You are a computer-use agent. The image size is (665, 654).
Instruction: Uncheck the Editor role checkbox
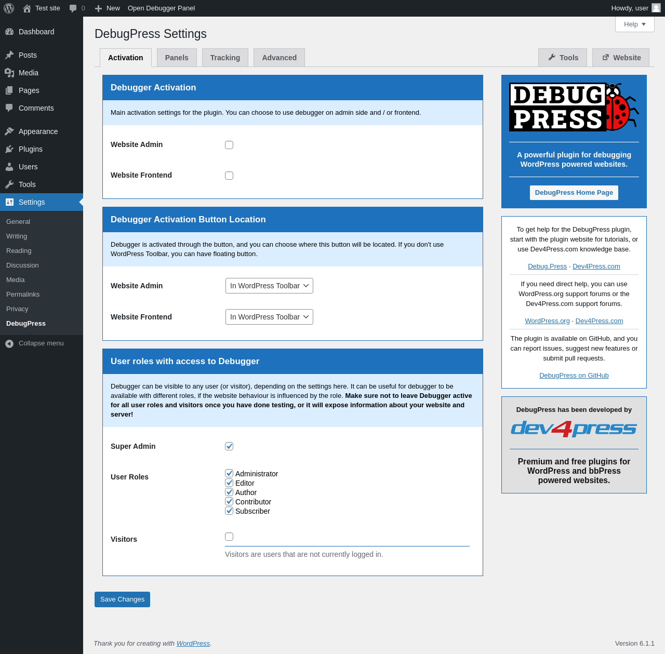(x=229, y=483)
